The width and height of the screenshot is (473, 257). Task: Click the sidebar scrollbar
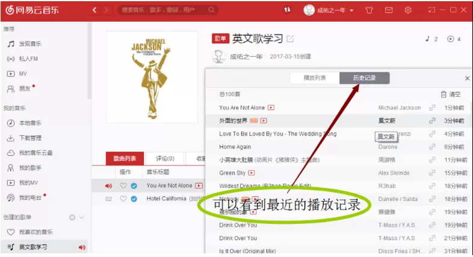point(89,60)
